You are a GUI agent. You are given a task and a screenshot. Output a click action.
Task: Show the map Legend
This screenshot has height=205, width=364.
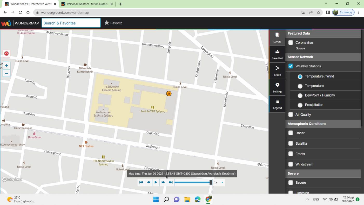point(277,104)
